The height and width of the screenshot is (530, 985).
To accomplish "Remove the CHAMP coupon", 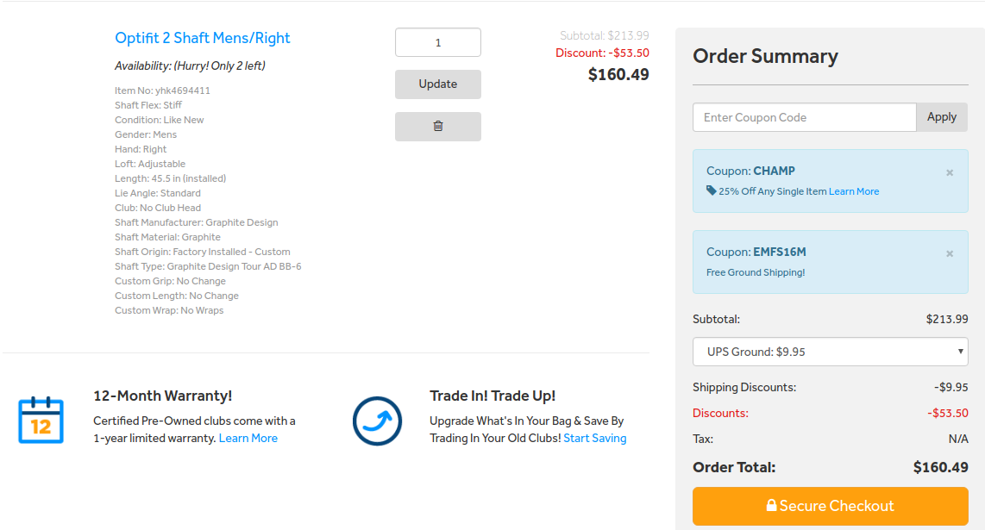I will 950,172.
